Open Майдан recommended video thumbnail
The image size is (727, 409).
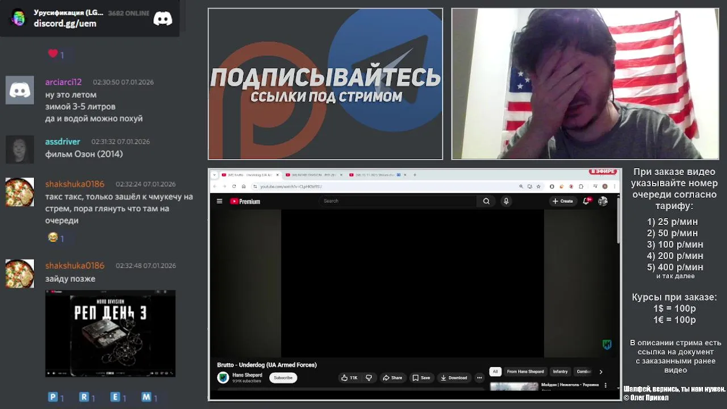tap(514, 387)
